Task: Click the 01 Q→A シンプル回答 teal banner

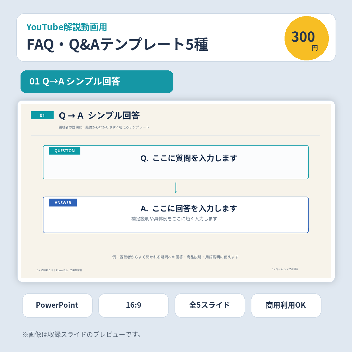Action: pos(97,82)
